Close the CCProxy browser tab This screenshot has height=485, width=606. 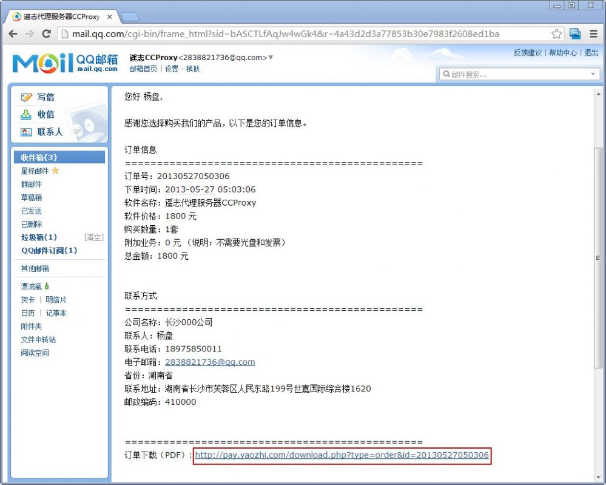(110, 17)
